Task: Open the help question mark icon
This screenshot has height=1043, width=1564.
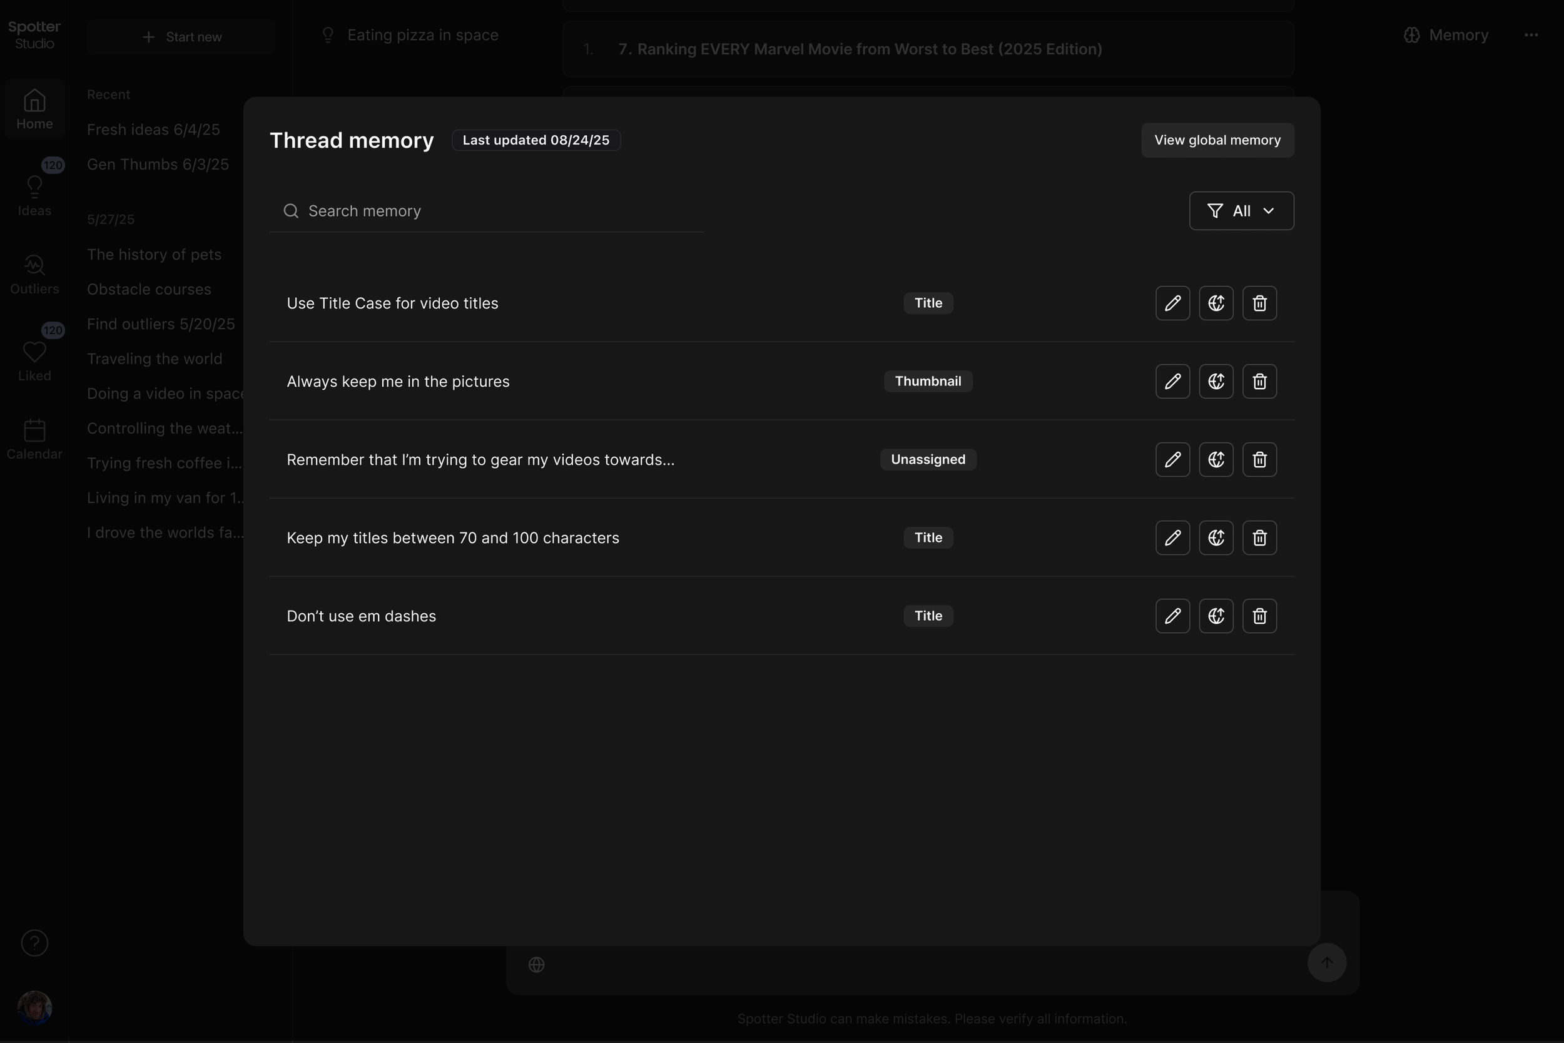Action: point(34,942)
